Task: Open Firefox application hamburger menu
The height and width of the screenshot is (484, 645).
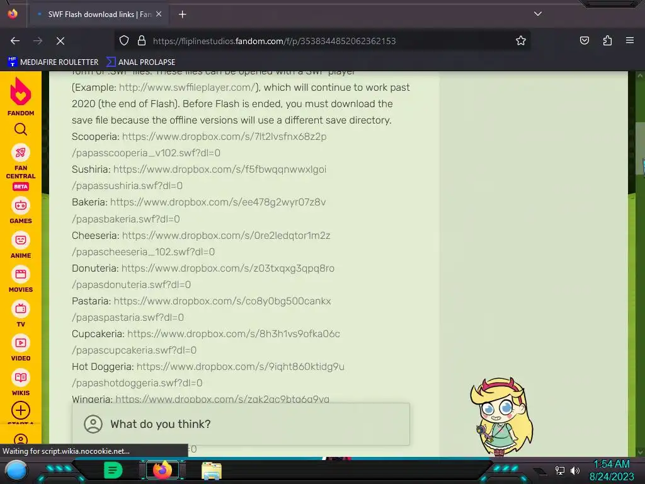Action: pyautogui.click(x=630, y=40)
